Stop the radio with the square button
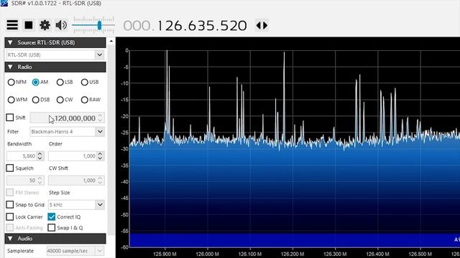This screenshot has width=460, height=258. point(29,25)
